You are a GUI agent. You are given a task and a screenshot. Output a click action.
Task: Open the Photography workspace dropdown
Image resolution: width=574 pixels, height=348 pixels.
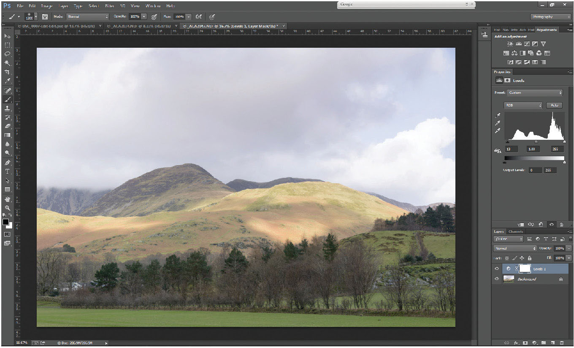click(x=550, y=16)
